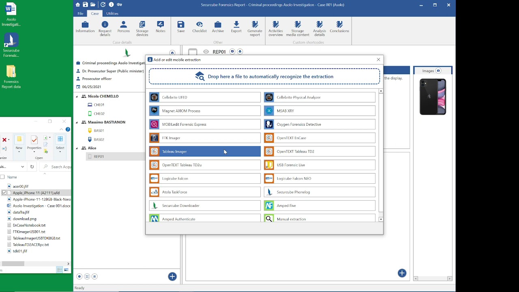Select MSAB XRY extraction type

point(320,111)
